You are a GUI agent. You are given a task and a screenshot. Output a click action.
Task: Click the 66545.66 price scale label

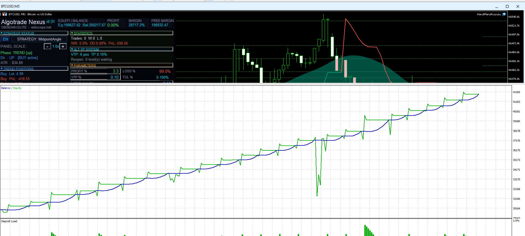[514, 17]
